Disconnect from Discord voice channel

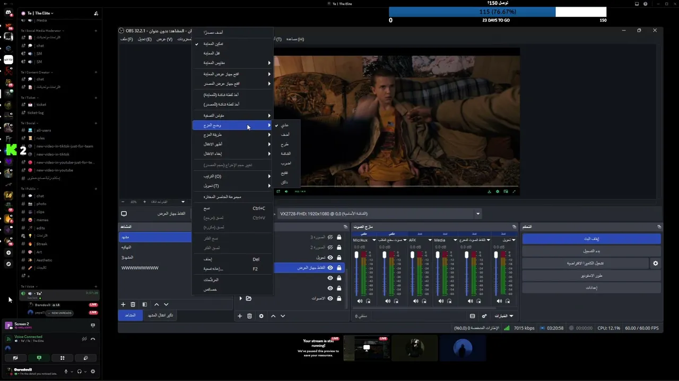coord(93,339)
